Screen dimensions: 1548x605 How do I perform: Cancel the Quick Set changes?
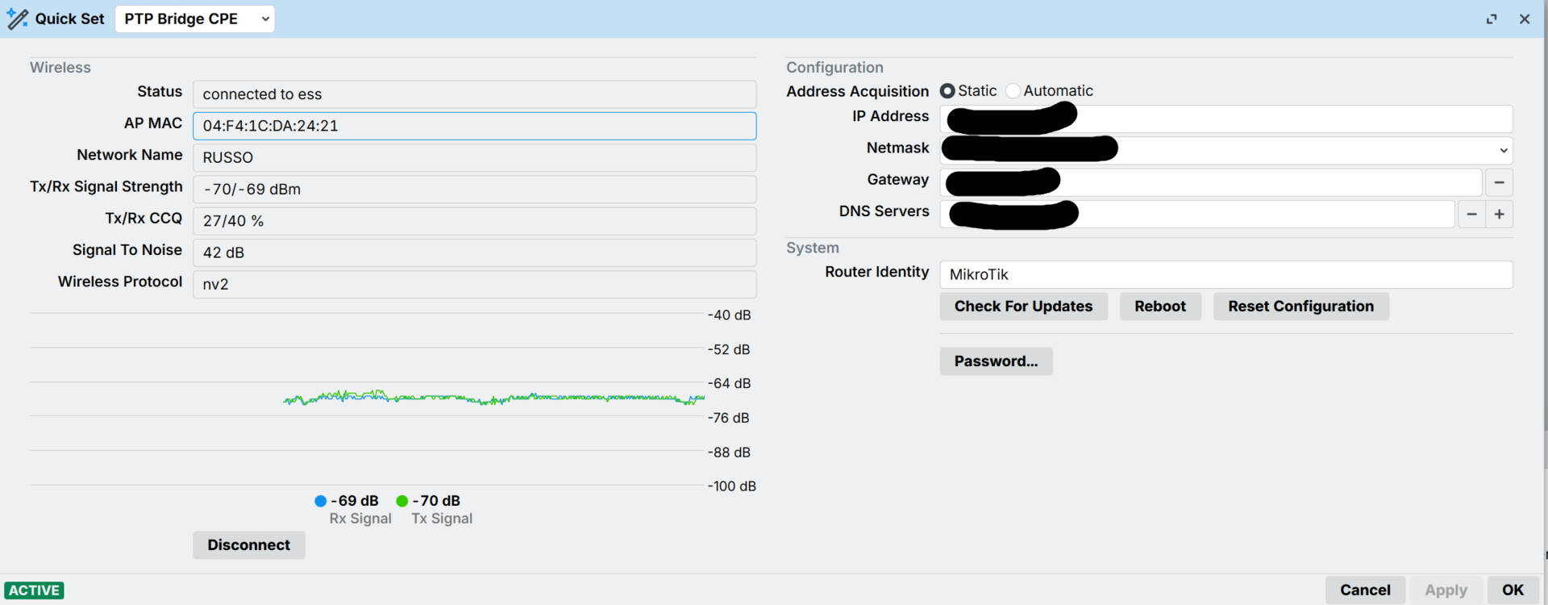(x=1365, y=590)
